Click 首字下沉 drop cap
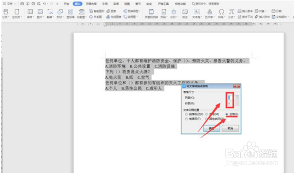 pyautogui.click(x=245, y=17)
